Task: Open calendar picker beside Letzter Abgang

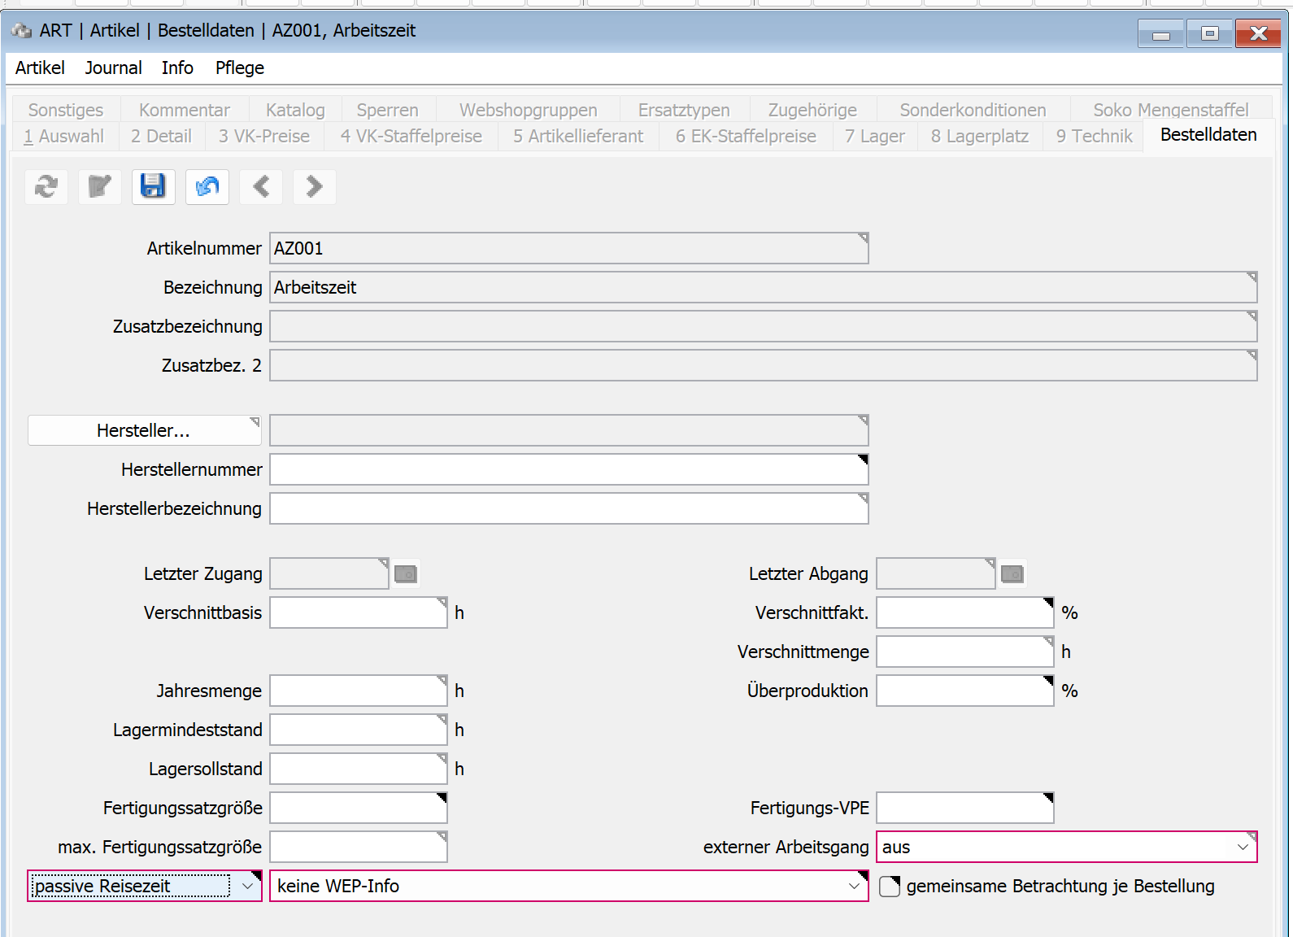Action: point(1012,574)
